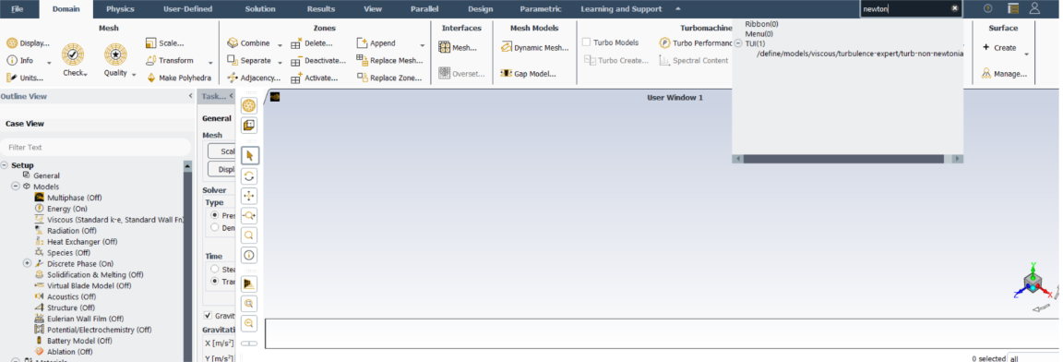1063x362 pixels.
Task: Click Make Polyhedra in Mesh group
Action: click(x=179, y=78)
